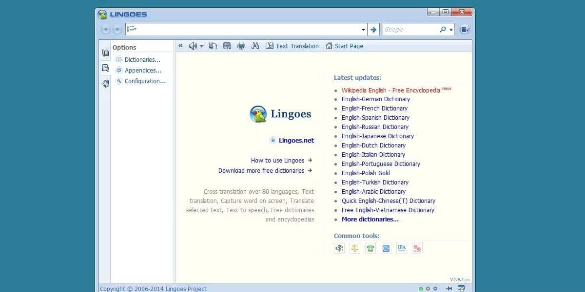Click the screen capture icon in status bar
Viewport: 585px width, 292px height.
pos(461,289)
